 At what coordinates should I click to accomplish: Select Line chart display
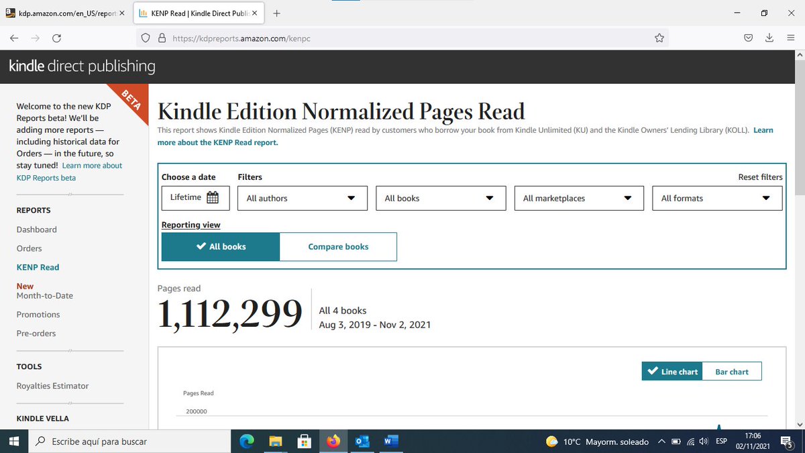point(672,371)
